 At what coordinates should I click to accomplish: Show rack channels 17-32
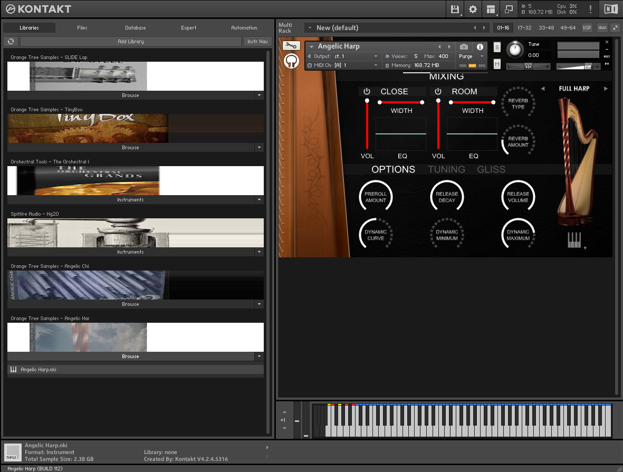coord(524,28)
